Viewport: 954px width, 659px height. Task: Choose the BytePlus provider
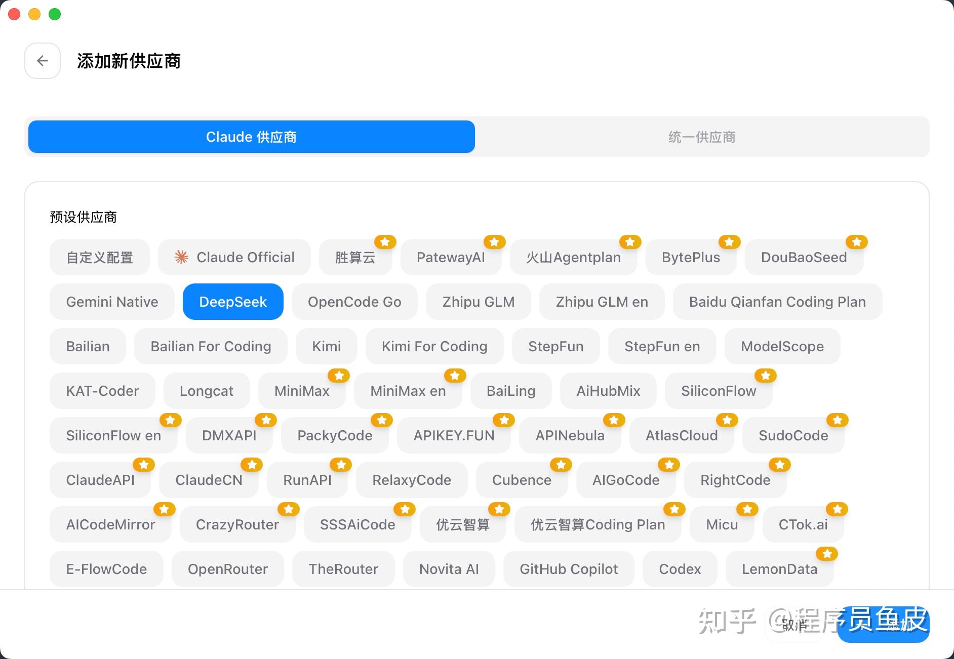pyautogui.click(x=691, y=257)
